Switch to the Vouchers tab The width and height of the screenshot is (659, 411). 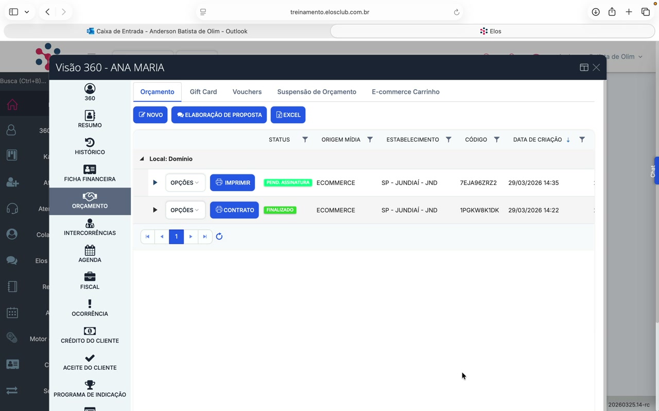(x=247, y=92)
